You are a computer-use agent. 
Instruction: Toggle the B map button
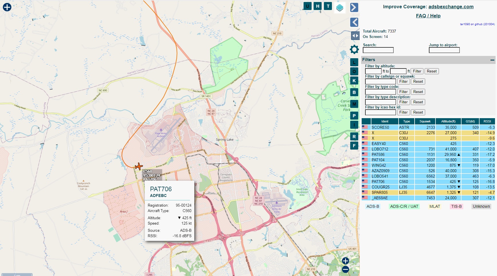pos(354,92)
